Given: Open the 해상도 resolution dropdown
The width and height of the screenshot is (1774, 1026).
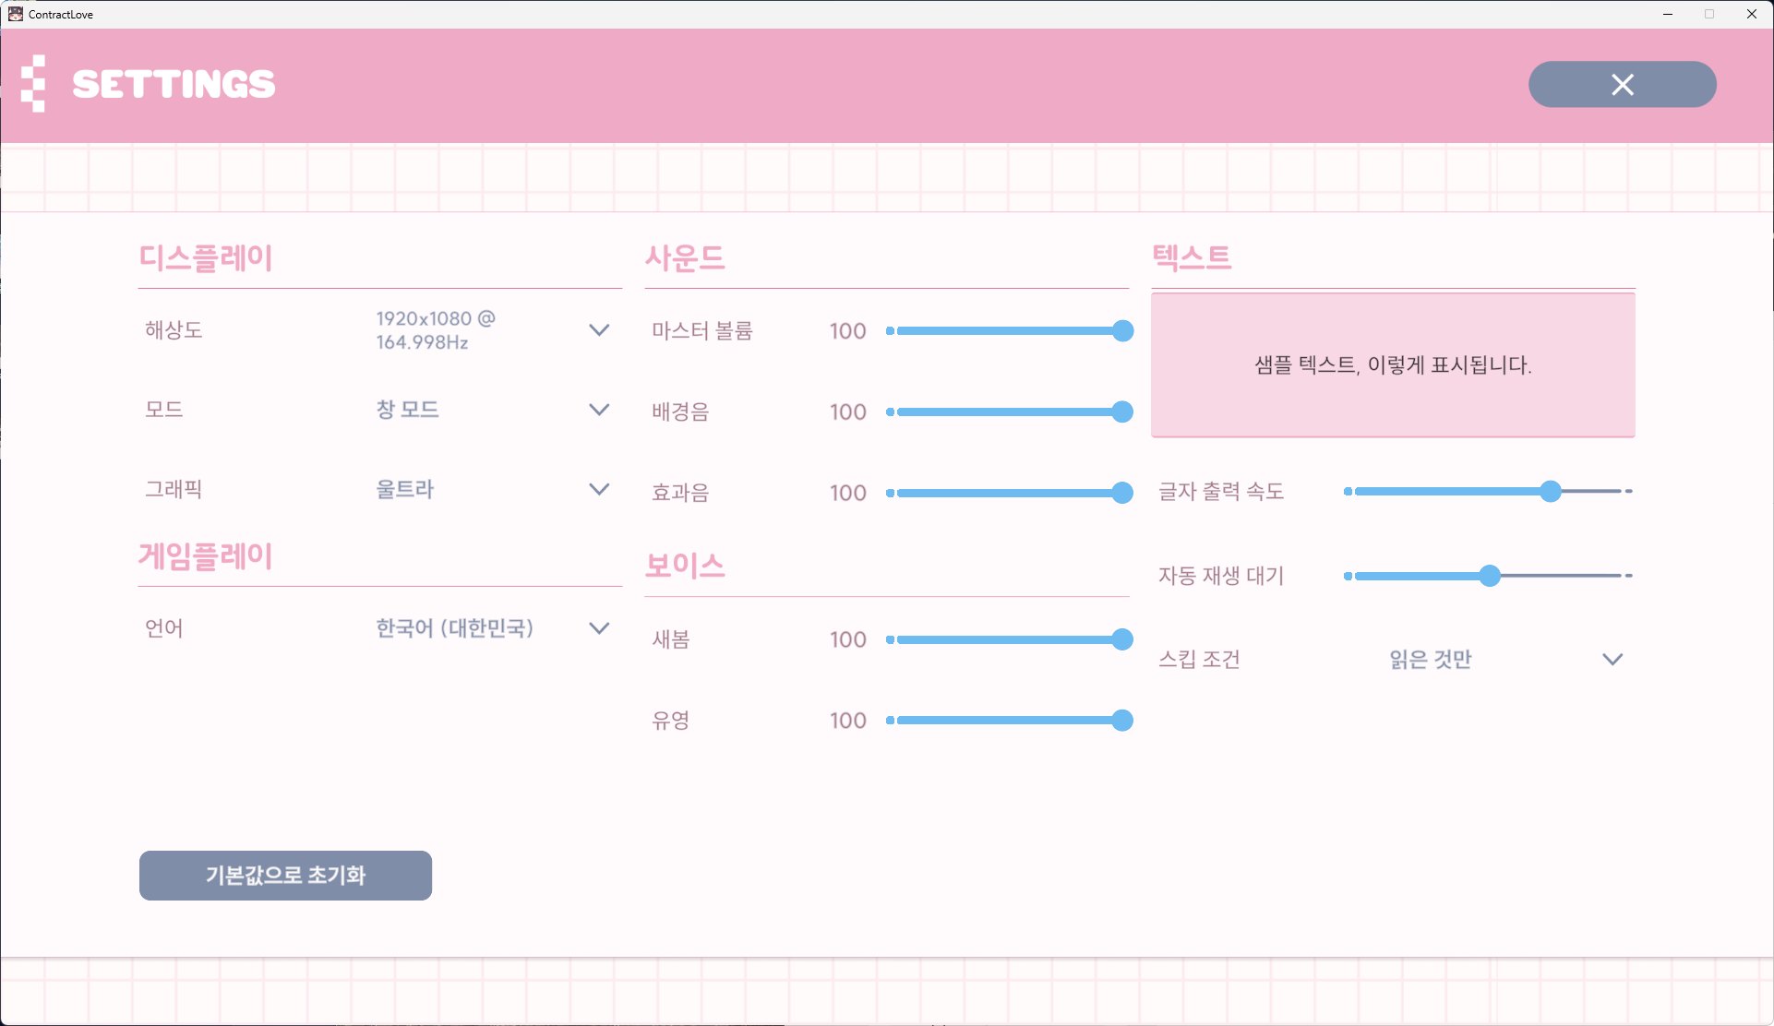Looking at the screenshot, I should [x=599, y=329].
